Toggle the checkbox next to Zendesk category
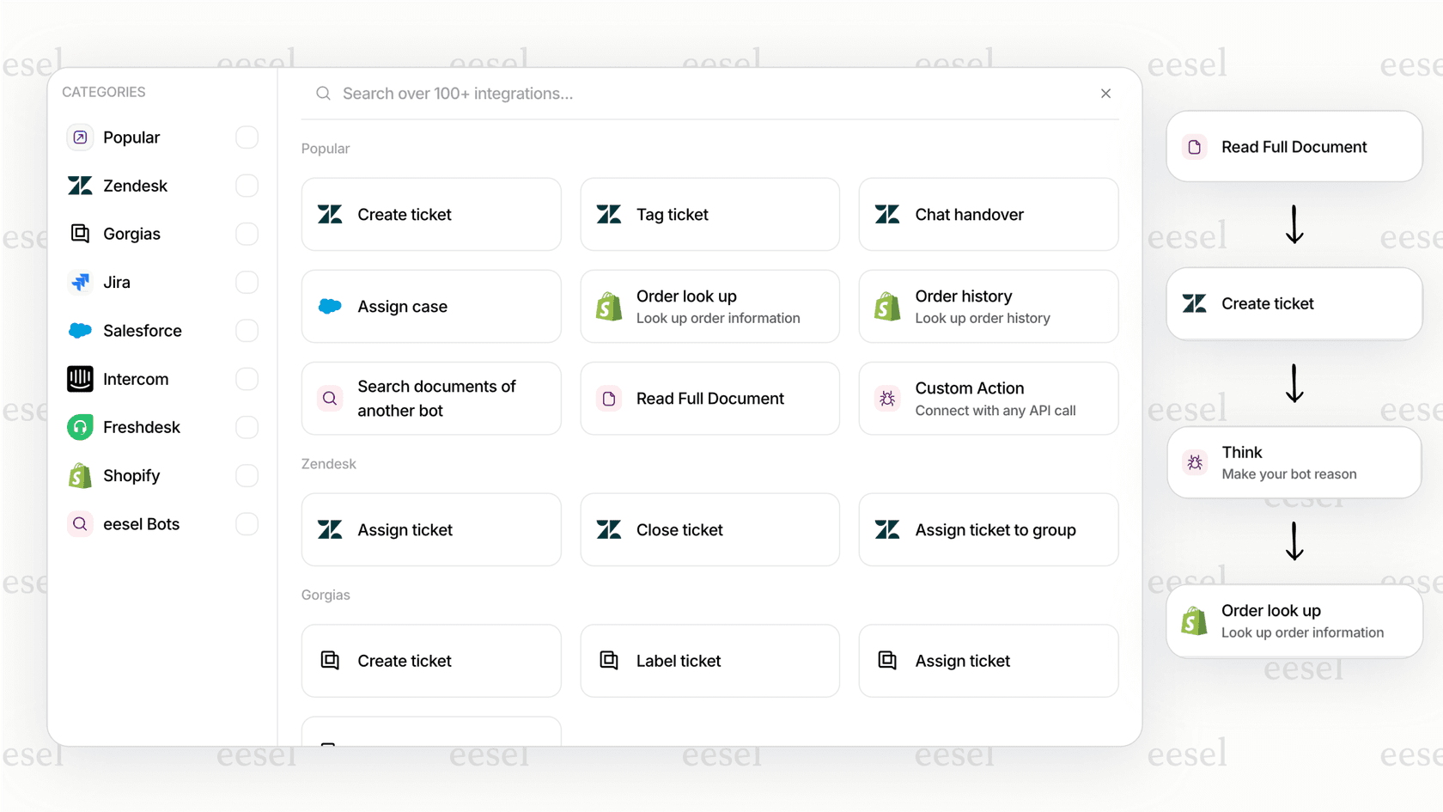 point(247,186)
